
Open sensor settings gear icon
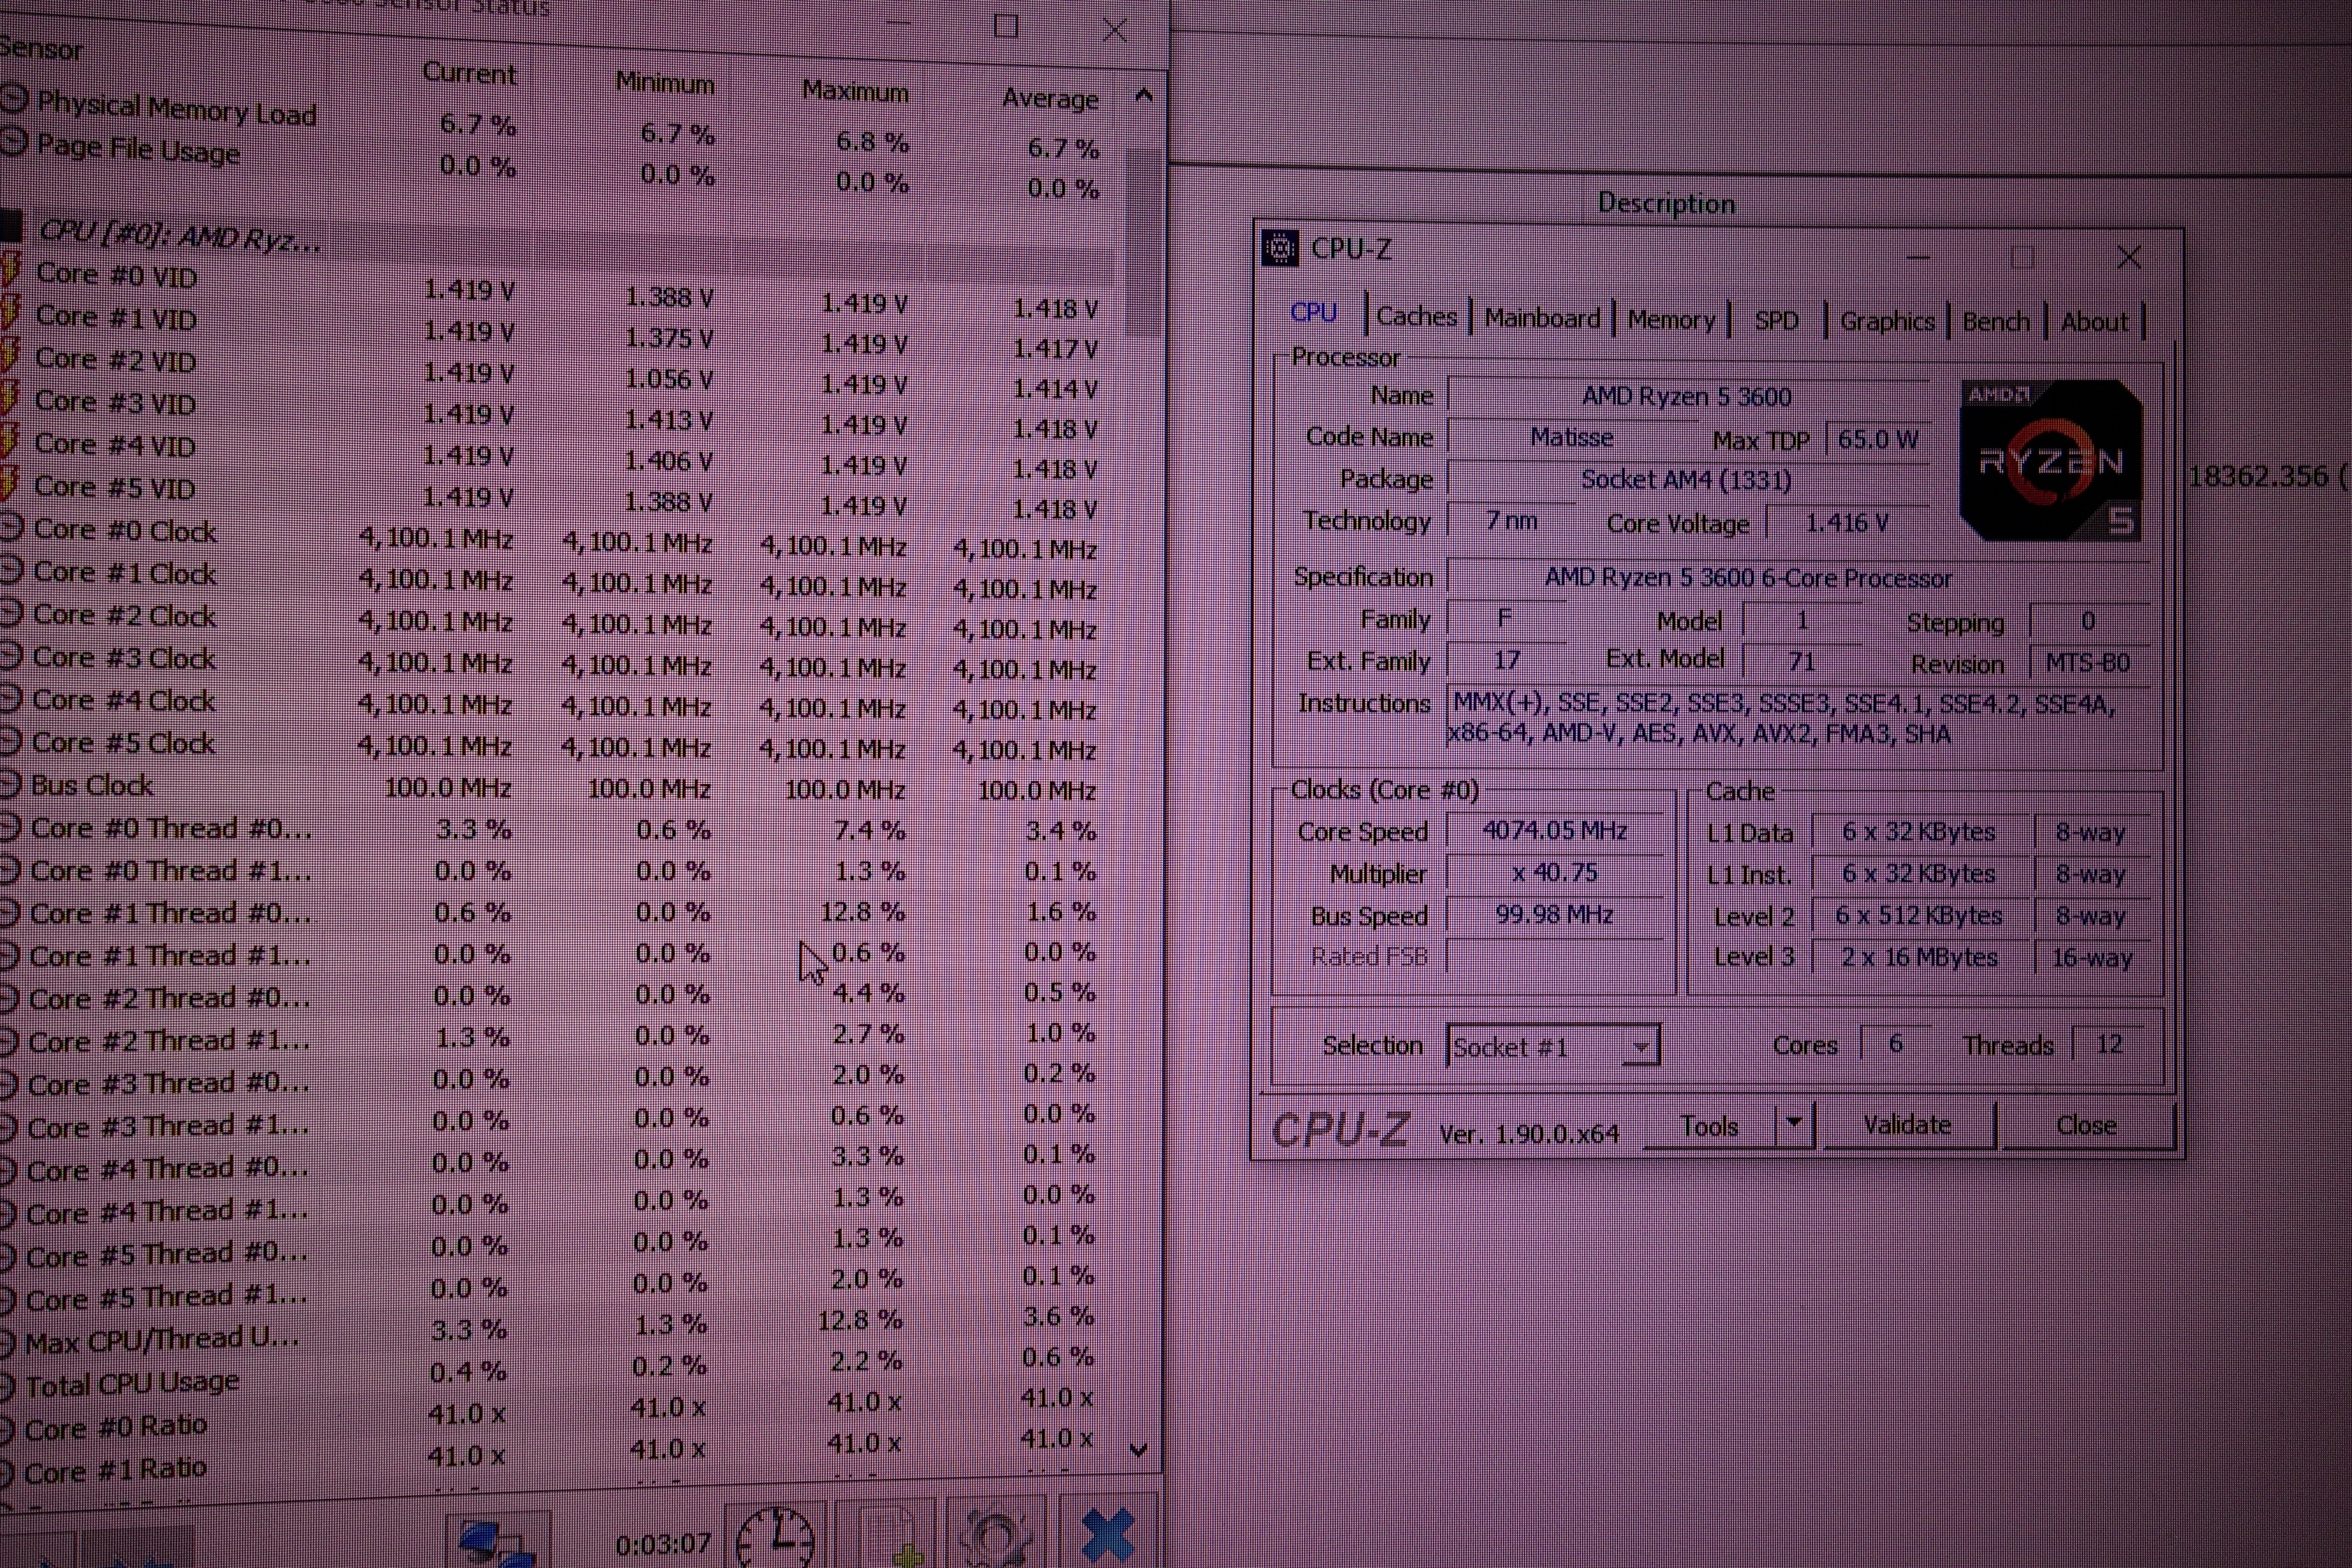[x=995, y=1538]
